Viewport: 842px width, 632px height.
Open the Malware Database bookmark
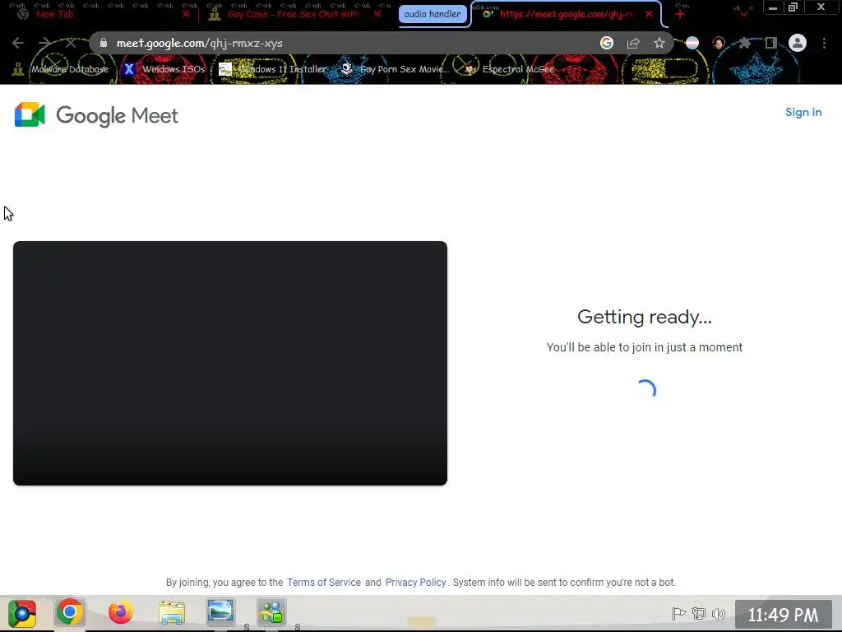[60, 69]
